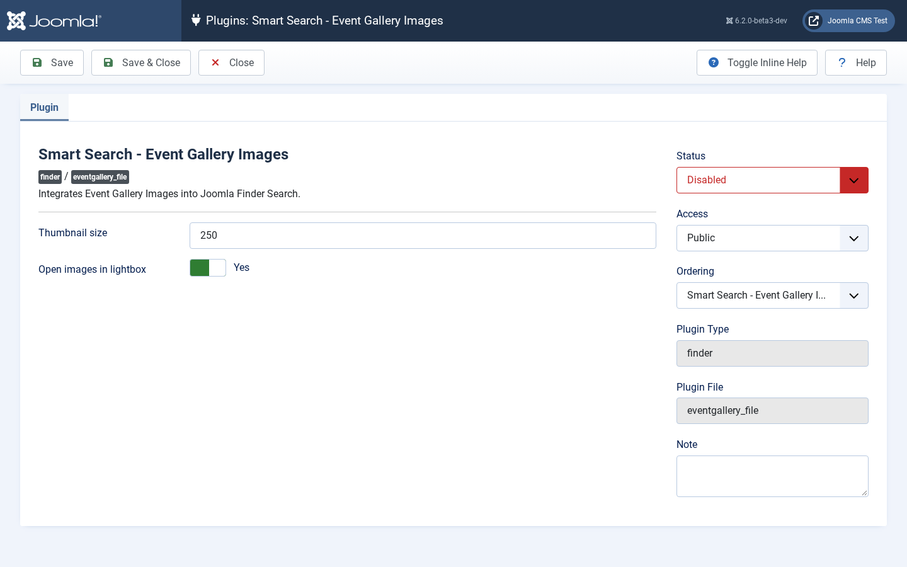Screen dimensions: 907x567
Task: Click the finder badge under the title
Action: (50, 177)
